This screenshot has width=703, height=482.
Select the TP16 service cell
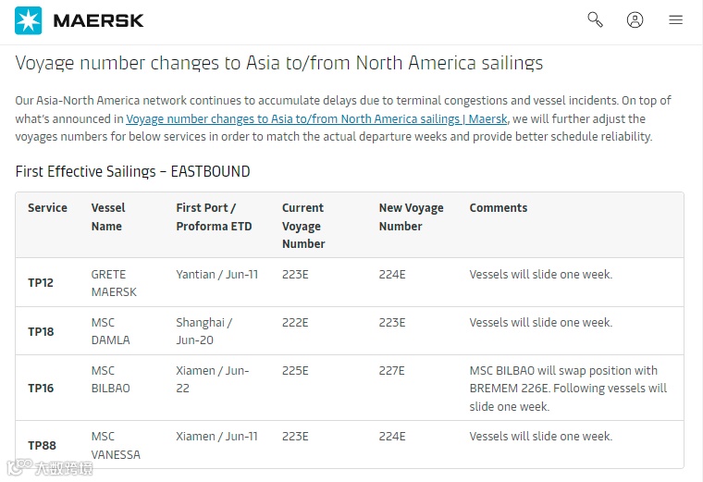click(x=41, y=389)
